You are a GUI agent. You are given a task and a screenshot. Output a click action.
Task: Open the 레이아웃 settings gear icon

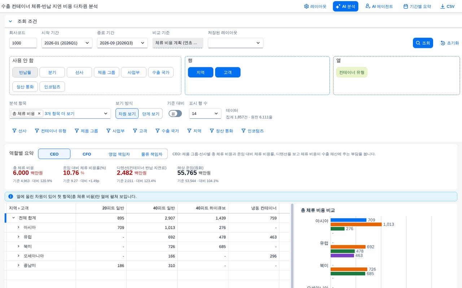pos(306,6)
